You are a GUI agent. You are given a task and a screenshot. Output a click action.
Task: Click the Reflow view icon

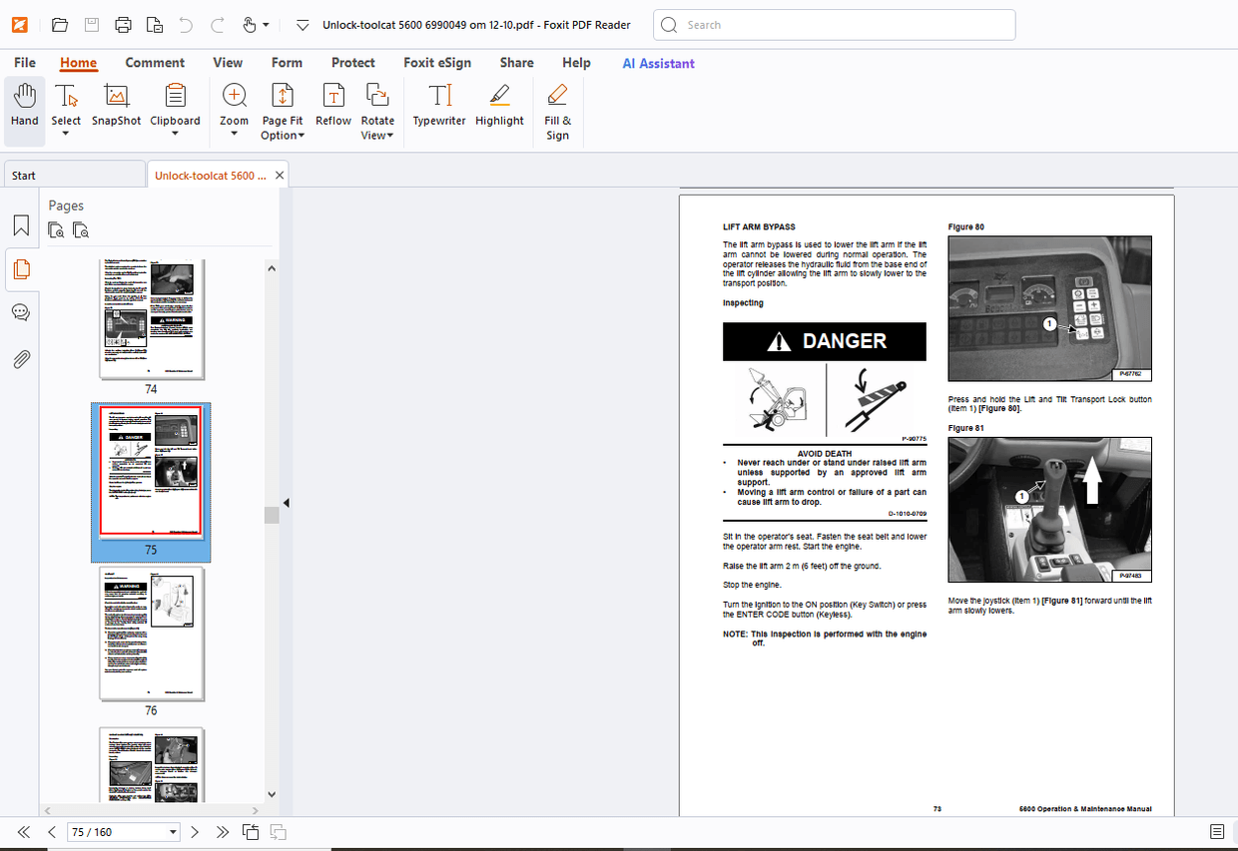coord(332,97)
